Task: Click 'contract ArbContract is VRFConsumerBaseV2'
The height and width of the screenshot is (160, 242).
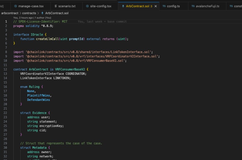Action: point(49,69)
